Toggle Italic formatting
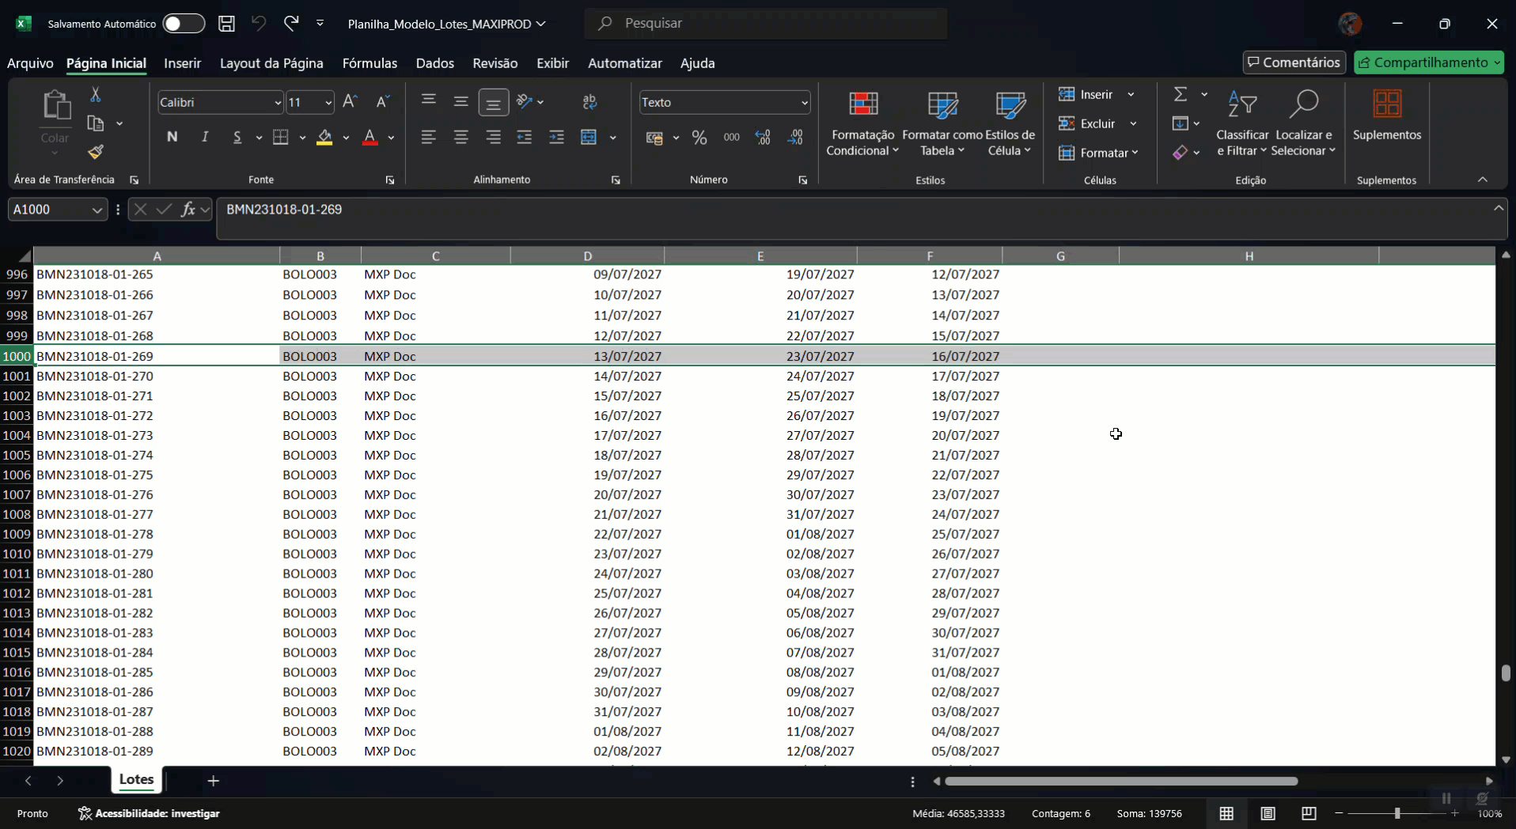The height and width of the screenshot is (829, 1516). (x=205, y=138)
